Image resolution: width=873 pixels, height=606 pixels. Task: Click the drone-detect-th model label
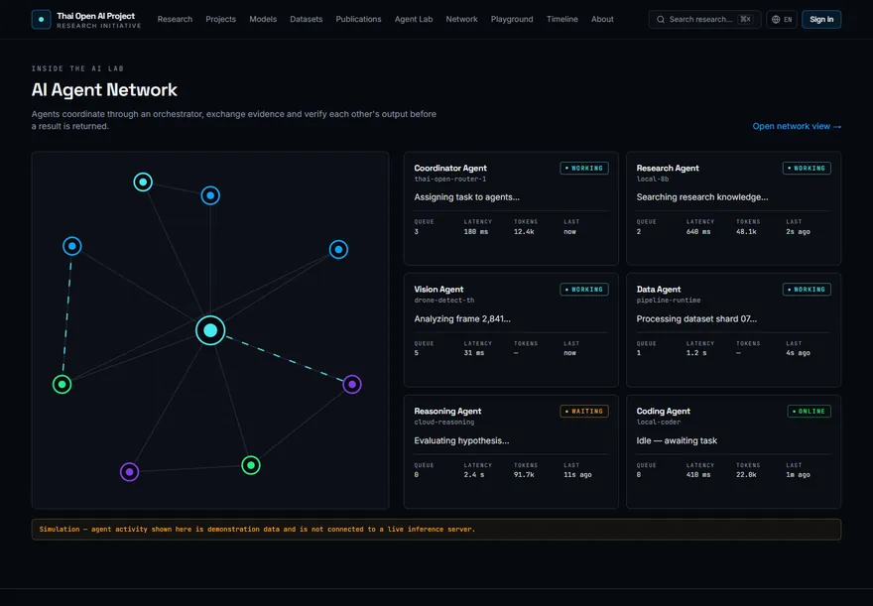[x=444, y=301]
